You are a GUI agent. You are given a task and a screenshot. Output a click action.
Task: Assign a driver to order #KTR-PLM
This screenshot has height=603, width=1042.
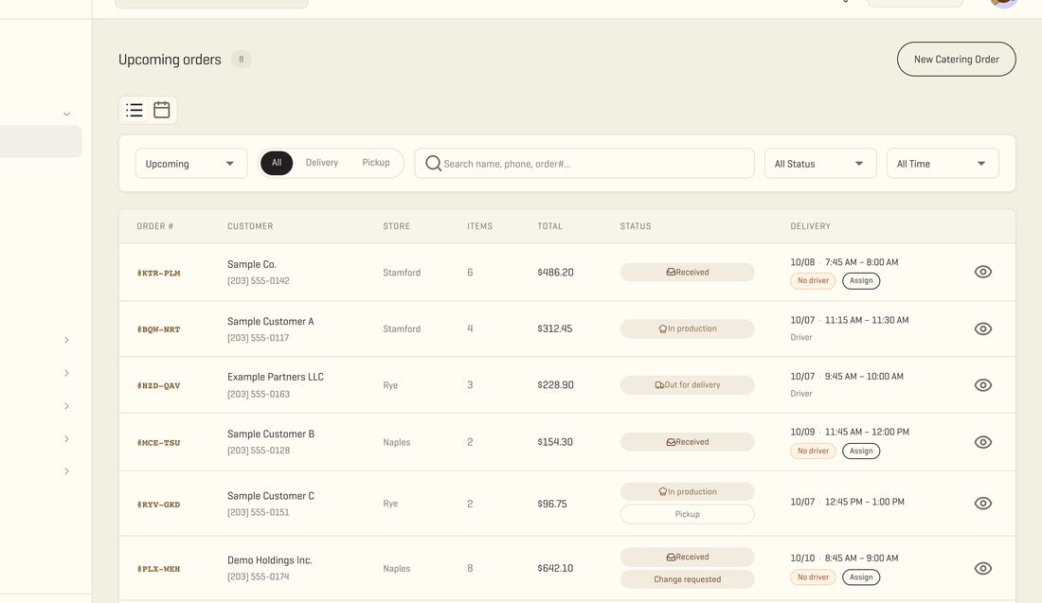pyautogui.click(x=861, y=281)
